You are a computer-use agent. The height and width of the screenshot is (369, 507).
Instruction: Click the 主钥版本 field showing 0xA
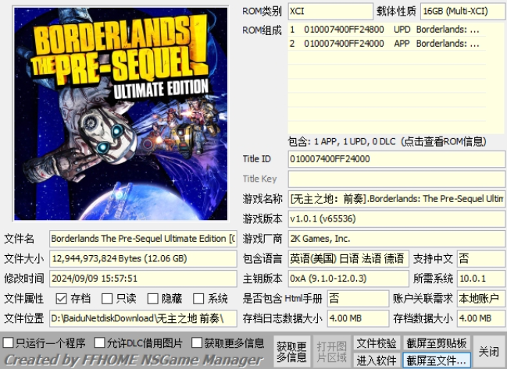(x=348, y=279)
